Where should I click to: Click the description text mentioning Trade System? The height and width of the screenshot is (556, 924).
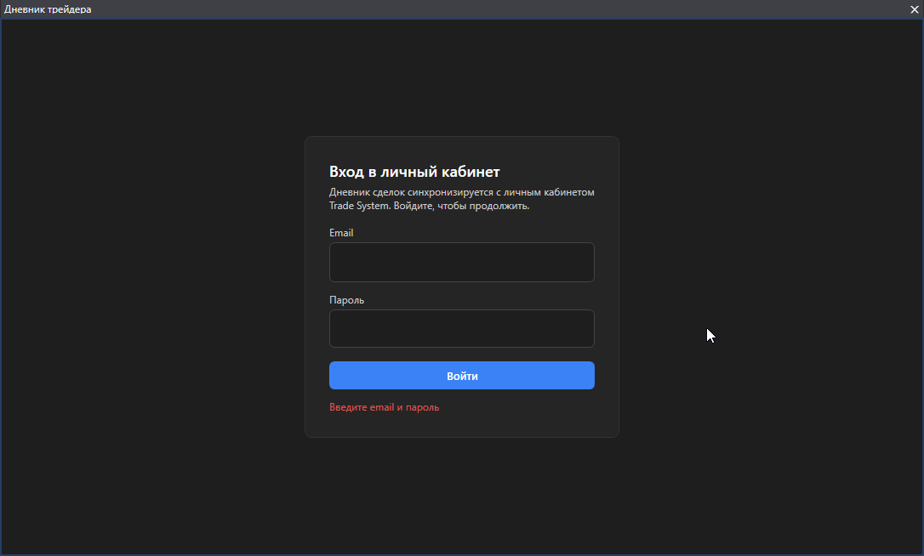[x=461, y=199]
